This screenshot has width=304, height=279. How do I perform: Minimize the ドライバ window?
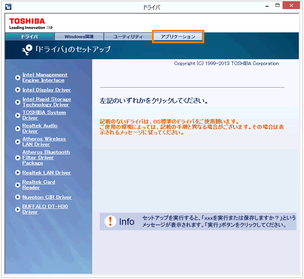click(x=267, y=6)
